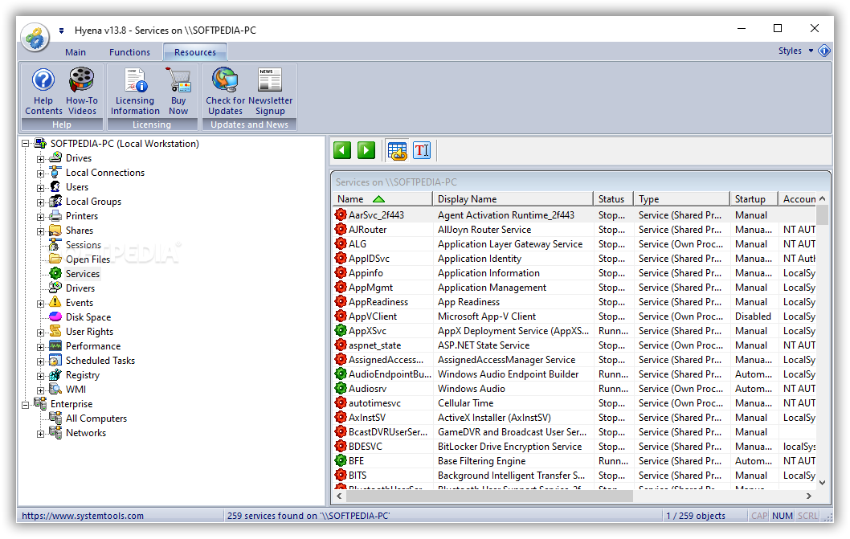The width and height of the screenshot is (850, 539).
Task: Click the Printers icon in tree
Action: pyautogui.click(x=55, y=216)
